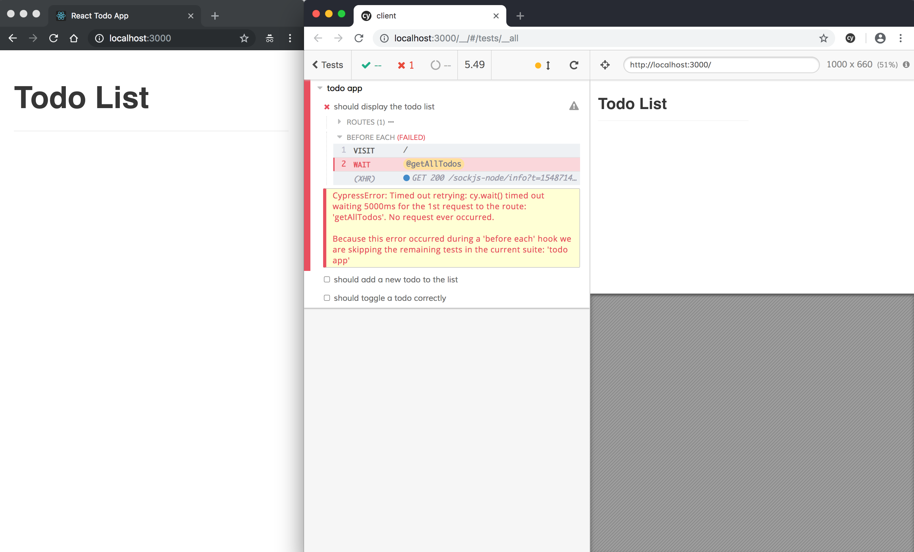Click the Cypress run all tests reload icon
Image resolution: width=914 pixels, height=552 pixels.
click(x=573, y=65)
